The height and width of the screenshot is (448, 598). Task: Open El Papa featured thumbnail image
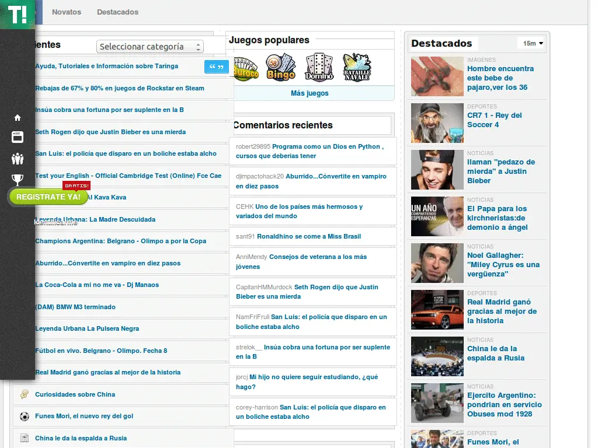[437, 216]
